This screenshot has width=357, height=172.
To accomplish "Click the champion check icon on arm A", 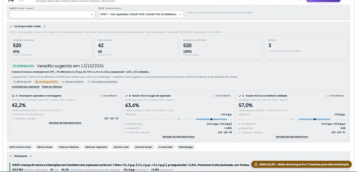I will 13,96.
